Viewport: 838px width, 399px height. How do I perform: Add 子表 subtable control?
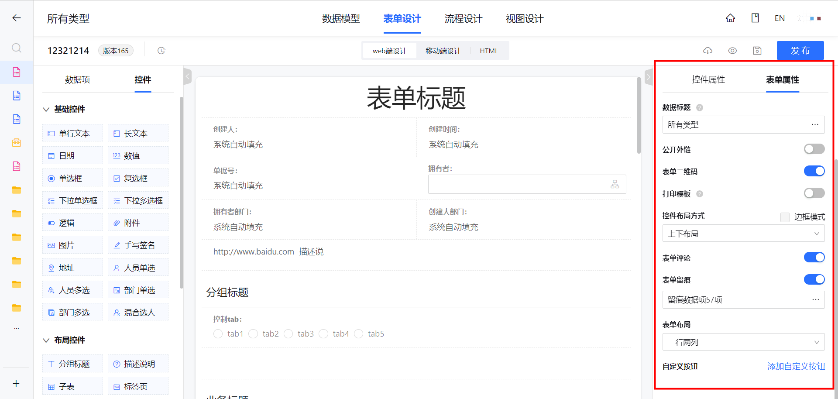pos(72,386)
